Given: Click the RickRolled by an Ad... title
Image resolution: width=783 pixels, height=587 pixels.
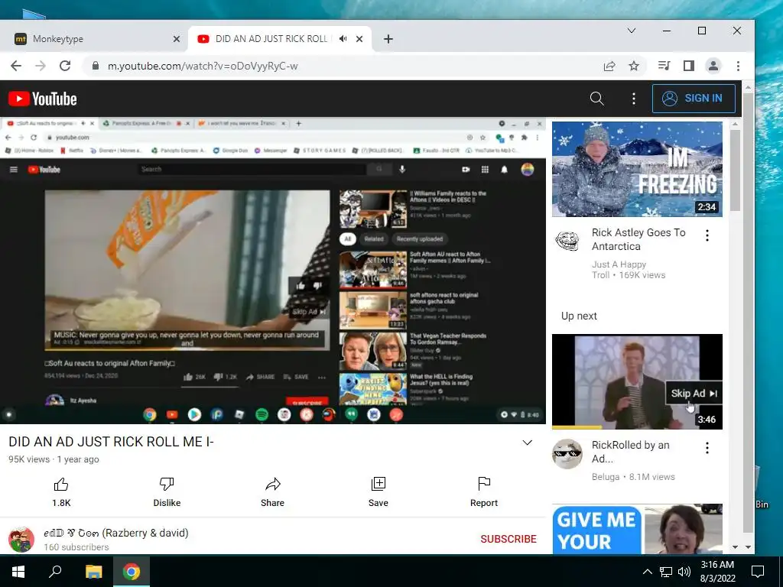Looking at the screenshot, I should pos(630,452).
